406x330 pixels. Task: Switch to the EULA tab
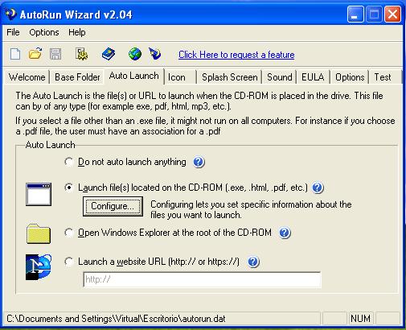pos(313,77)
